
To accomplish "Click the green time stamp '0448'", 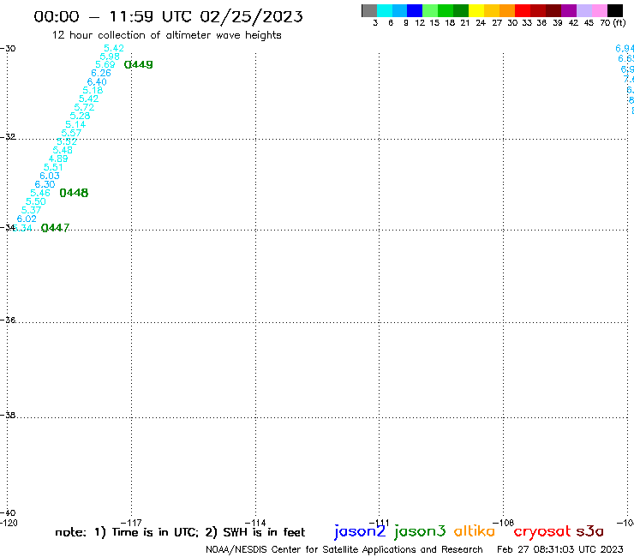I will pyautogui.click(x=74, y=193).
